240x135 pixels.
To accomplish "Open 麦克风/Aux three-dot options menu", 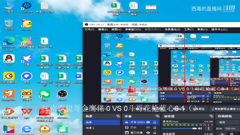I will (208, 128).
